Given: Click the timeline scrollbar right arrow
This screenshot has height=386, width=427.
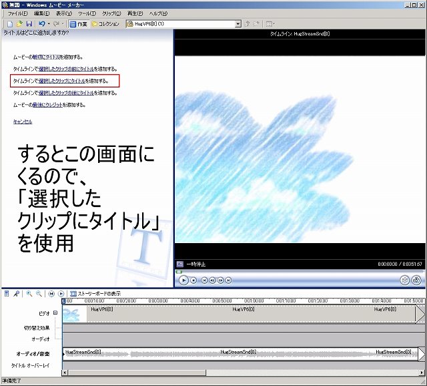Looking at the screenshot, I should coord(422,373).
